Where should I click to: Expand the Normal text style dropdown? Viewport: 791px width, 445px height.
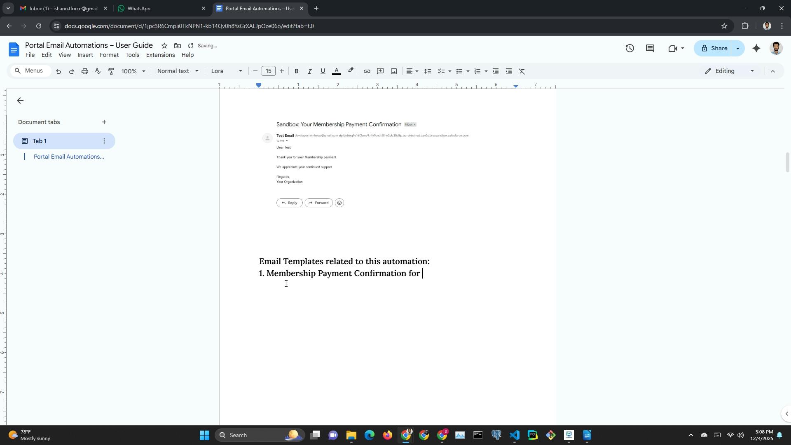point(178,71)
